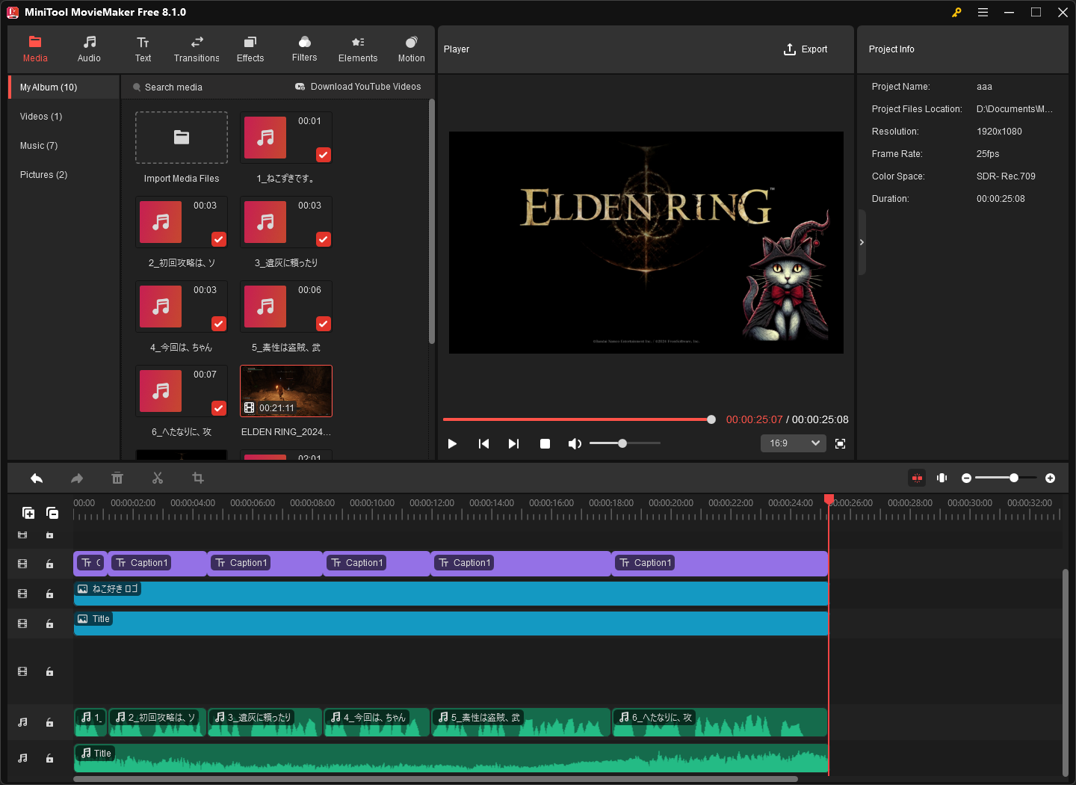Click the red playhead marker on timeline ruler
The width and height of the screenshot is (1076, 785).
point(829,499)
